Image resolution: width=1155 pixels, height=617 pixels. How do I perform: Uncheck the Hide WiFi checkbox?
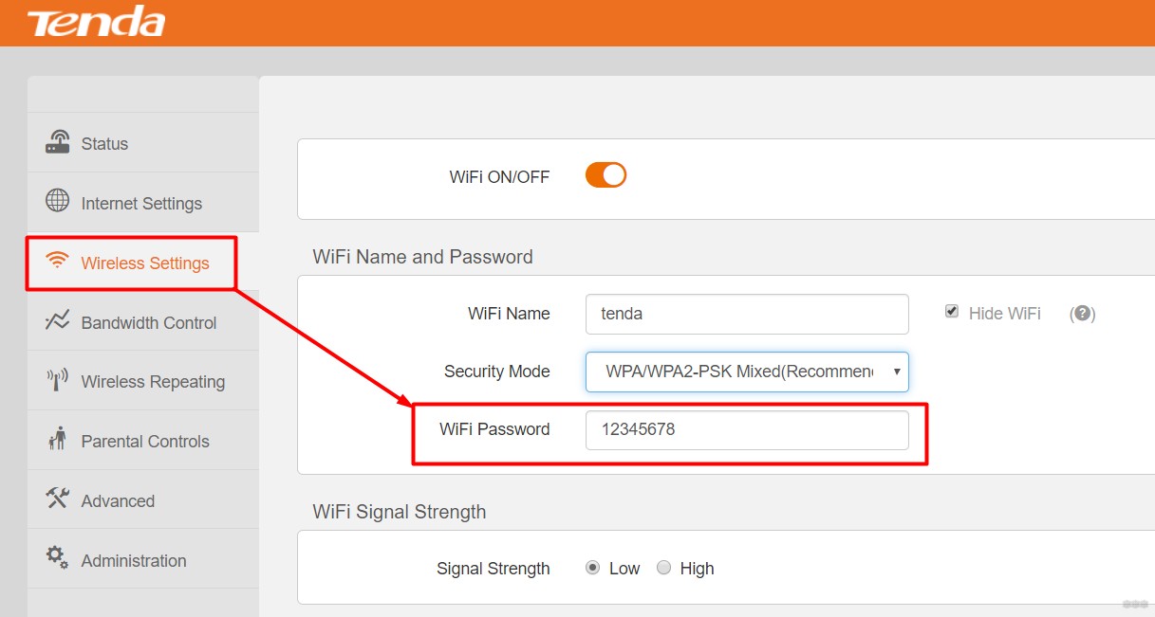(x=952, y=311)
